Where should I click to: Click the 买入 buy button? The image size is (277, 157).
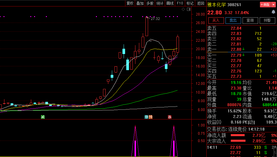tap(216, 21)
